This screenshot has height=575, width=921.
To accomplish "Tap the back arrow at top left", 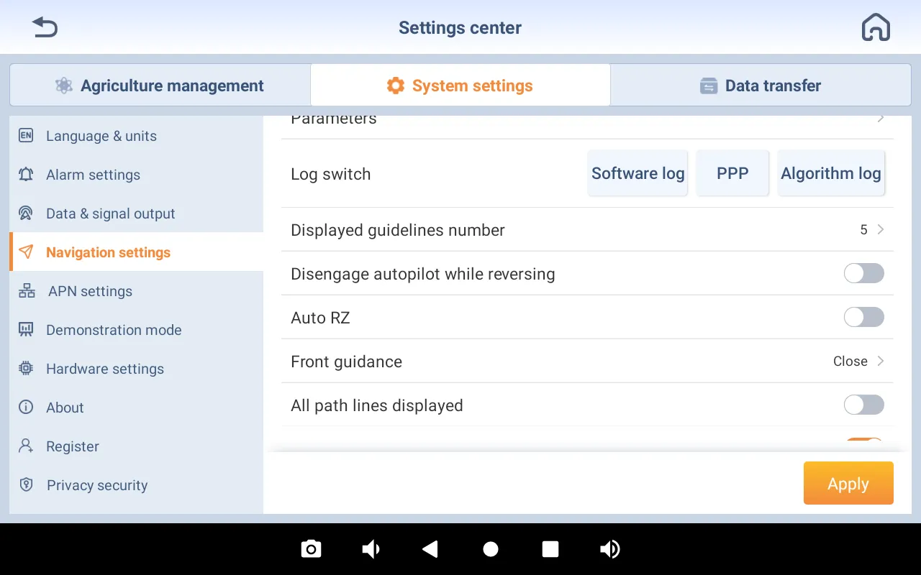I will 45,27.
